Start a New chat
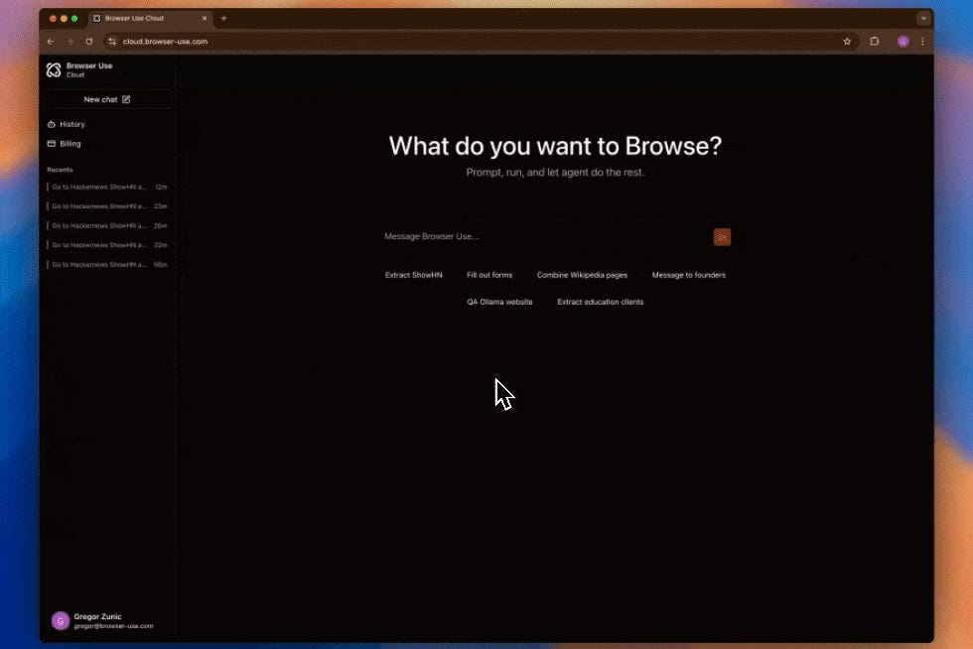 pos(107,99)
